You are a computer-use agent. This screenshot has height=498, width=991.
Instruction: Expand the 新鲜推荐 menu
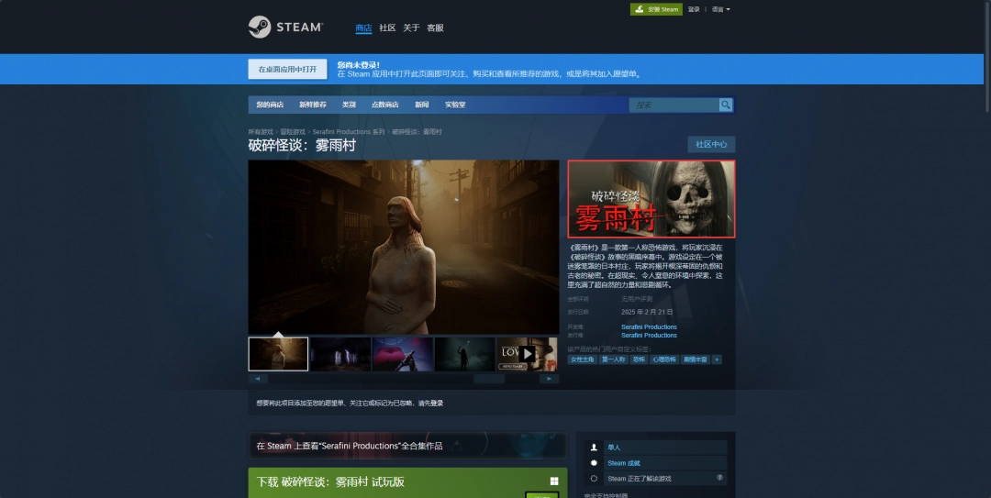click(312, 105)
